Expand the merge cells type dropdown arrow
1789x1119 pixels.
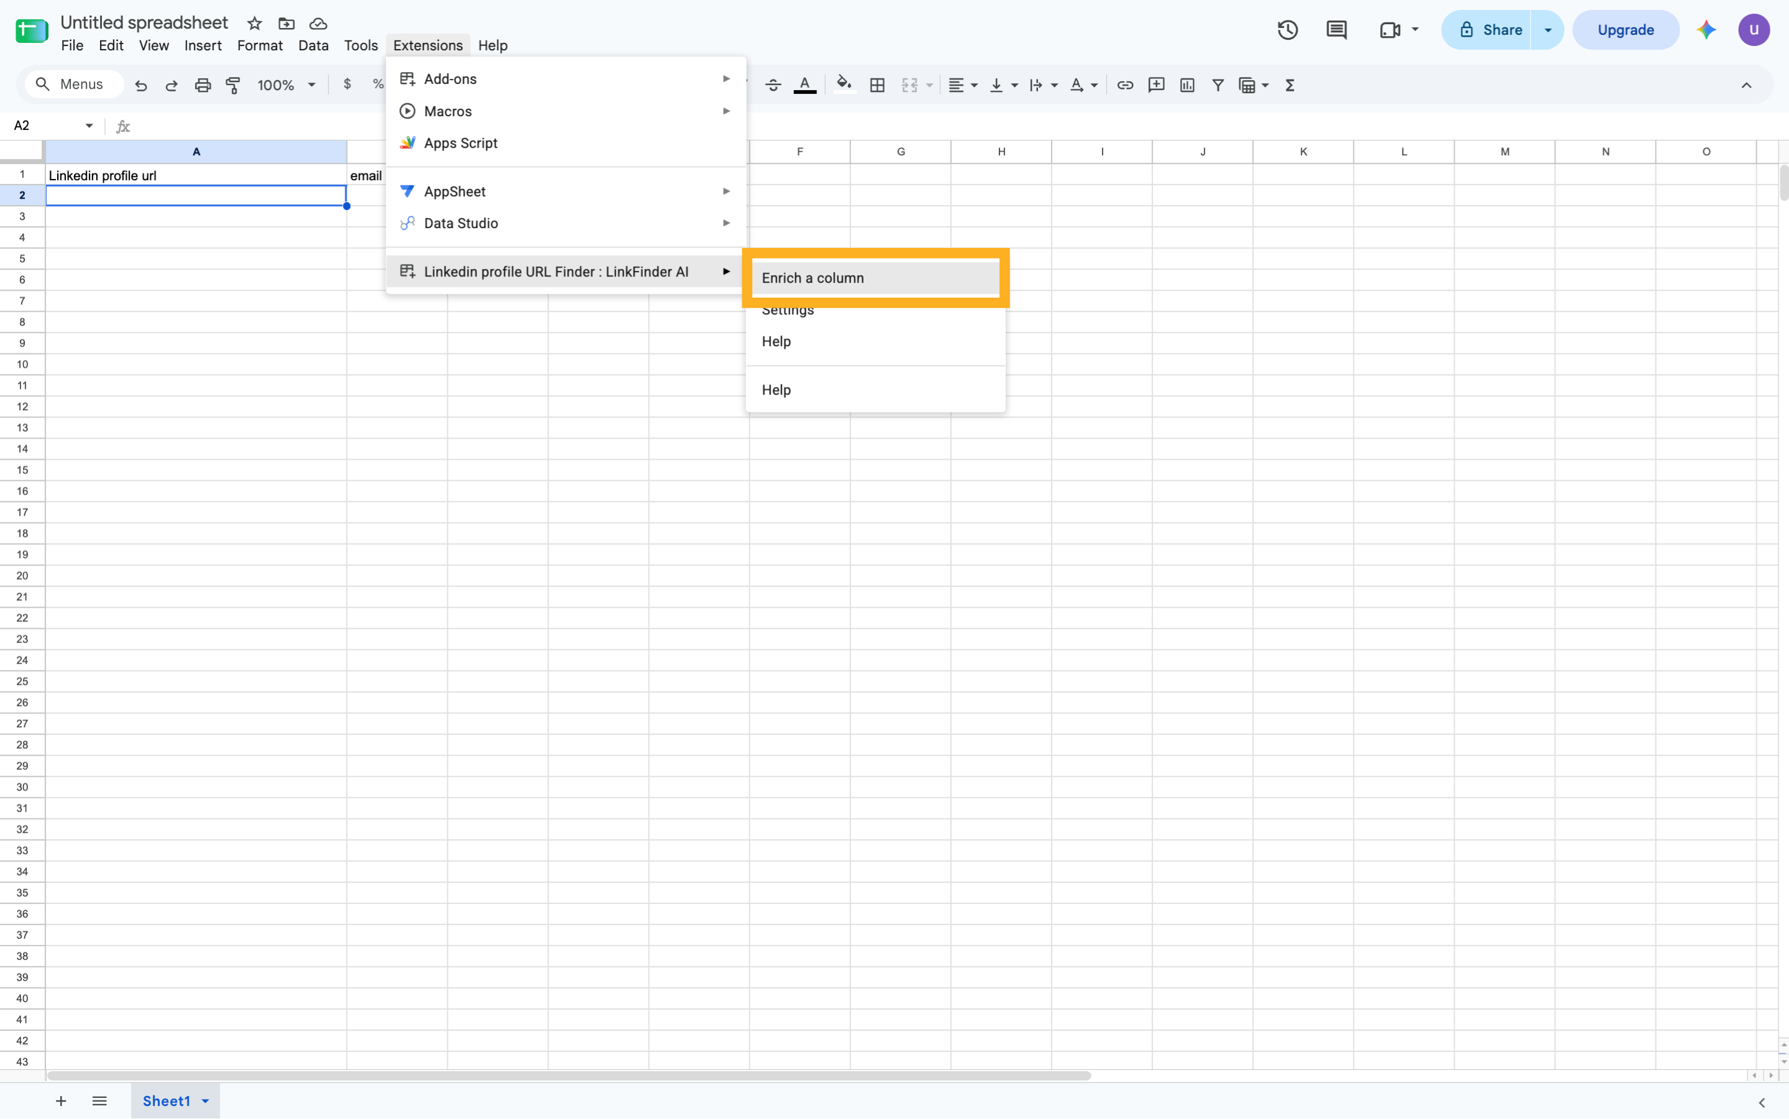click(x=930, y=85)
